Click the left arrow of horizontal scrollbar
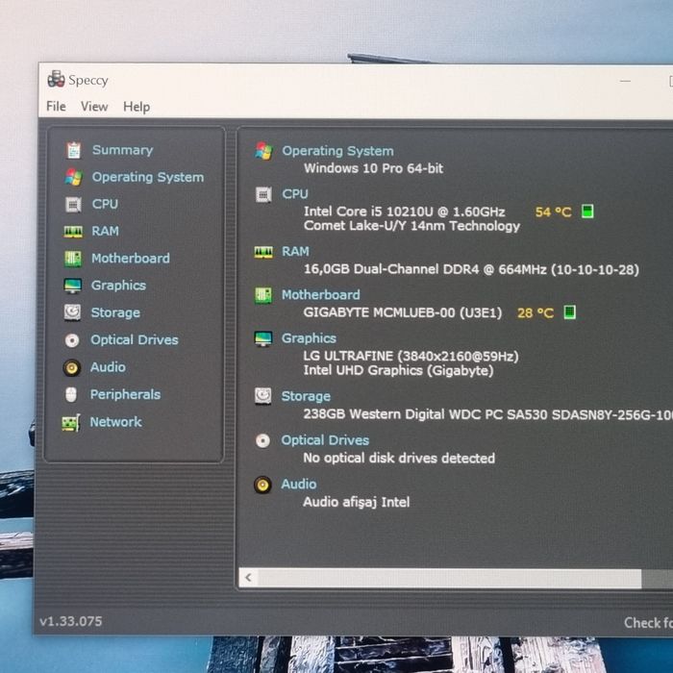Viewport: 673px width, 673px height. pyautogui.click(x=248, y=578)
